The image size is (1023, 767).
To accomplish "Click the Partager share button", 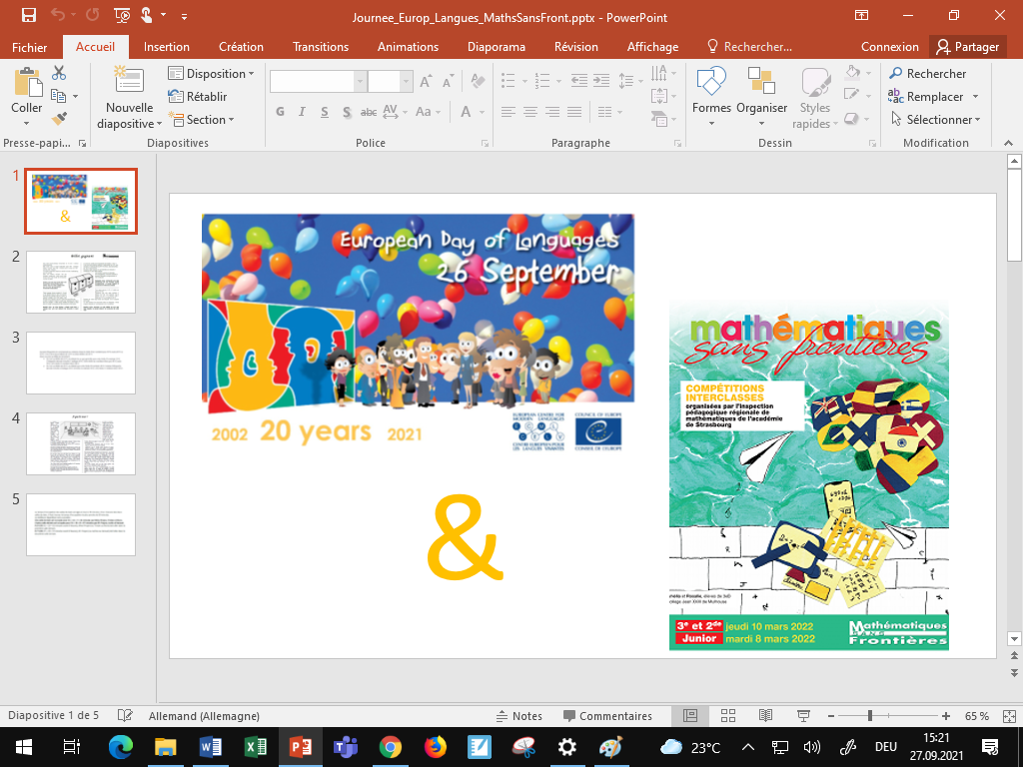I will point(967,47).
